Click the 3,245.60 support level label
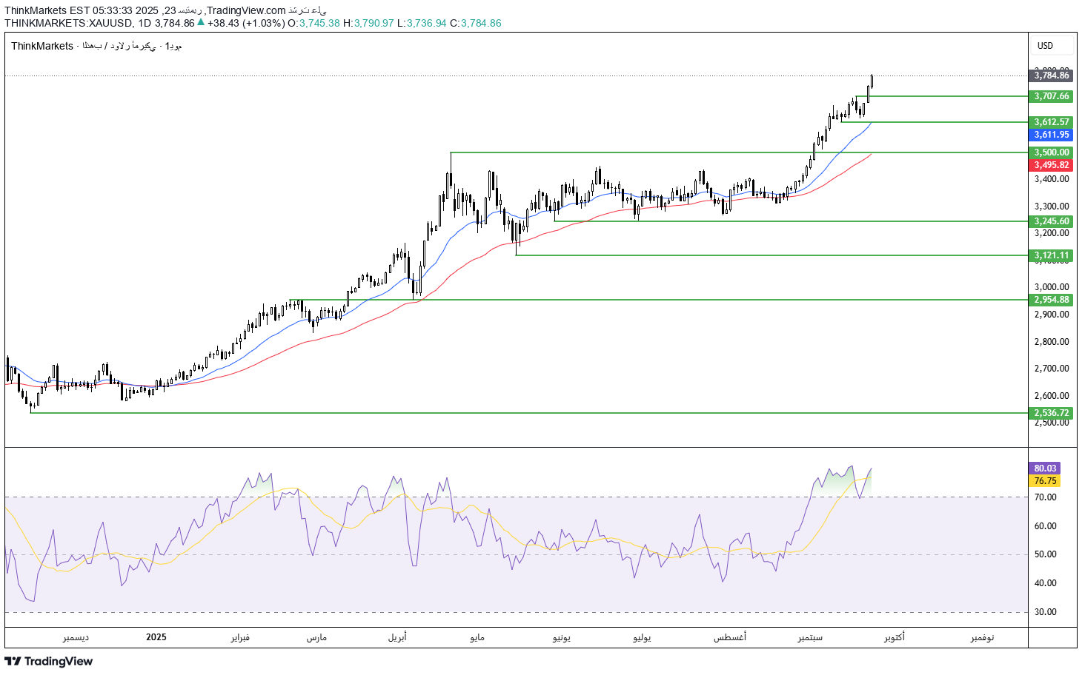Viewport: 1082px width, 675px height. (1052, 221)
